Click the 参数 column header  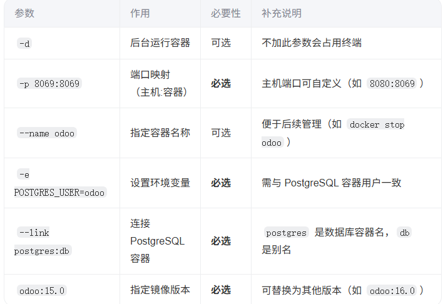pos(24,13)
